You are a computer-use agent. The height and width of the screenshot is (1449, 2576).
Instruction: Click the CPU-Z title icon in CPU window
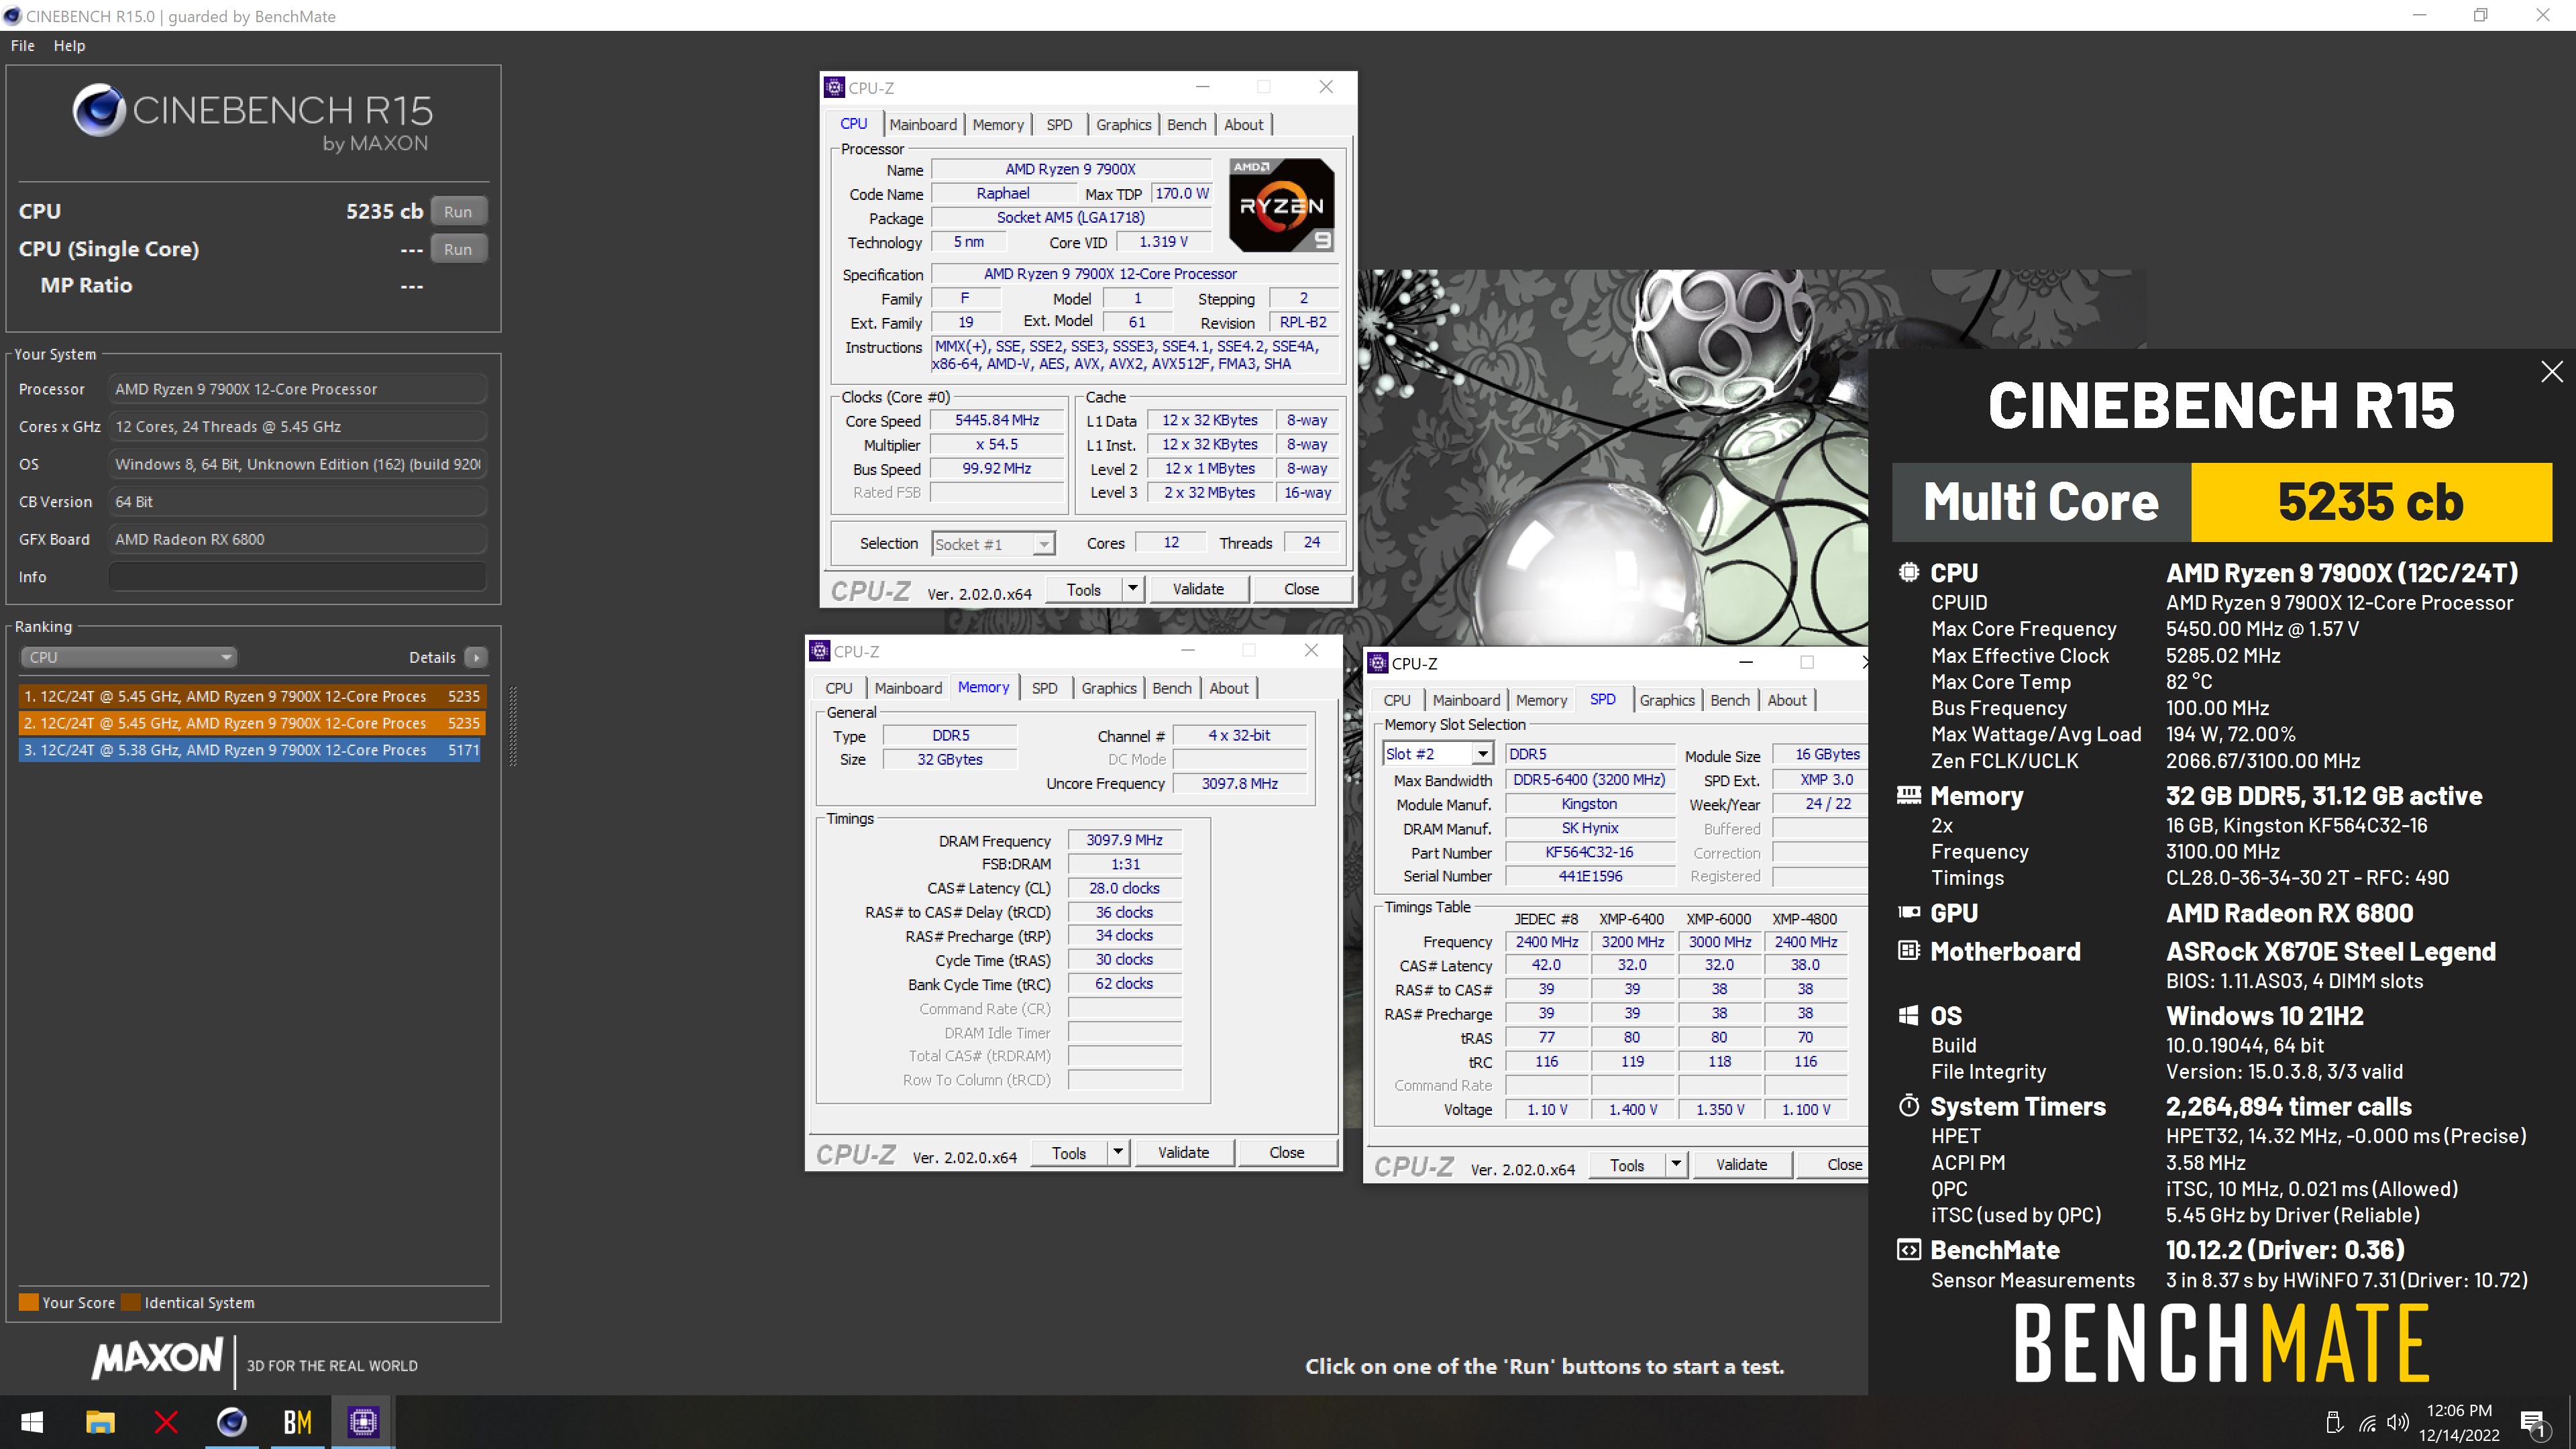pos(835,88)
